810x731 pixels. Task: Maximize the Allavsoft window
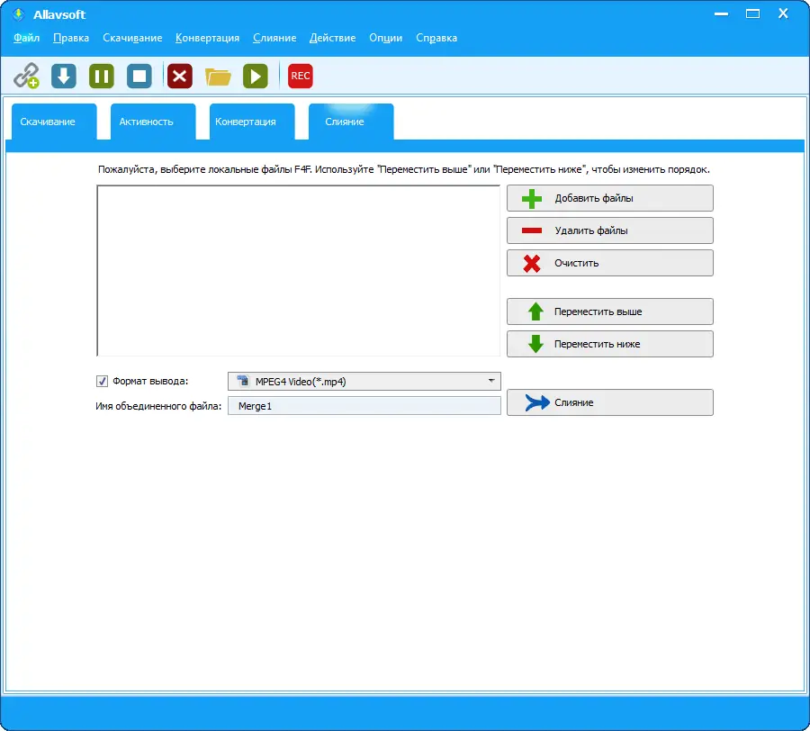(752, 14)
